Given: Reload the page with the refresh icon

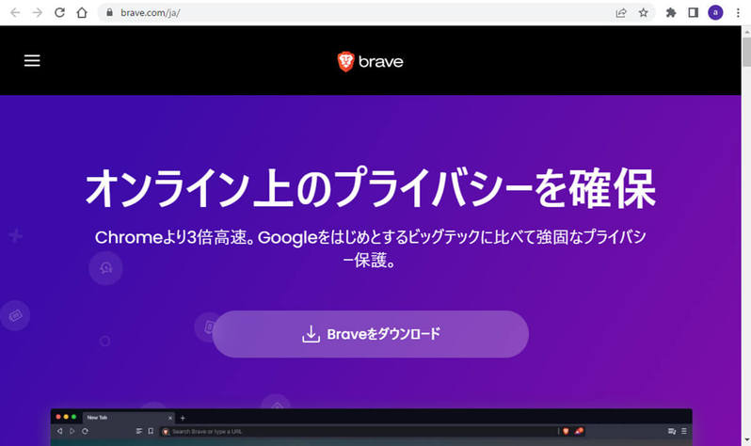Looking at the screenshot, I should click(x=59, y=13).
